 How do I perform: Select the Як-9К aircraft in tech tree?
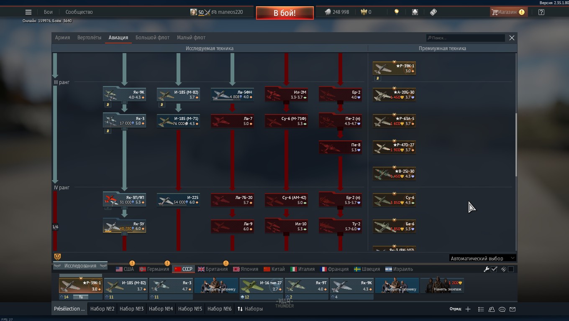coord(124,94)
